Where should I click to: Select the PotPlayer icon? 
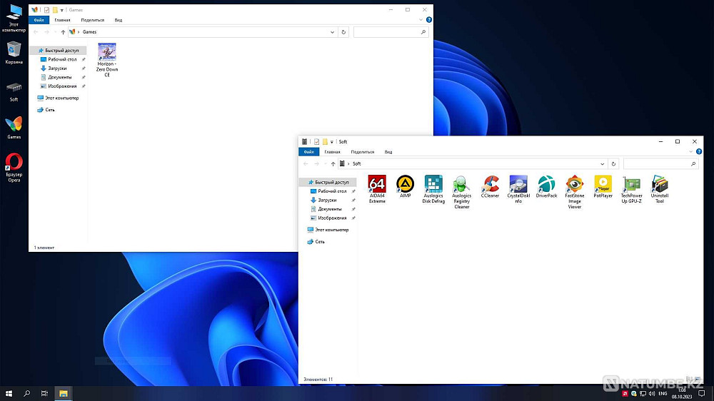[603, 187]
